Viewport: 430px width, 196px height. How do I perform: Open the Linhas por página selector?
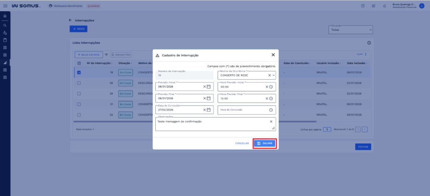point(327,129)
